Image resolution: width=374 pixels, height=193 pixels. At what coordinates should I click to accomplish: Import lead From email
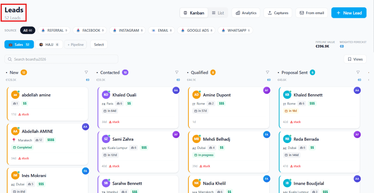coord(312,13)
